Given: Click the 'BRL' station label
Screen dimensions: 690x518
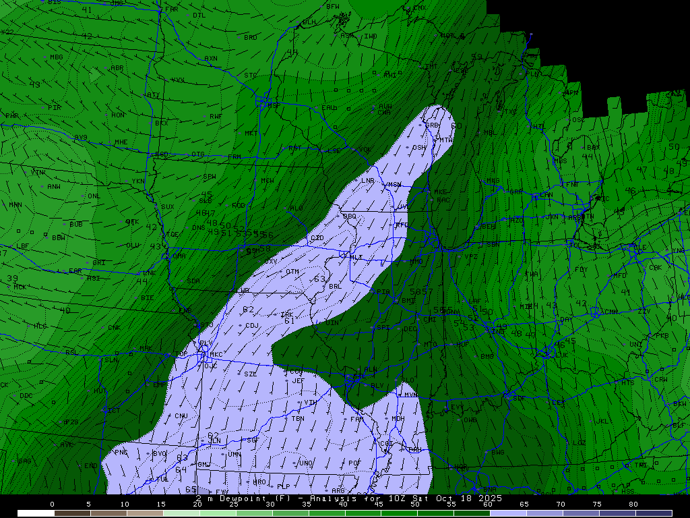Looking at the screenshot, I should pyautogui.click(x=336, y=286).
